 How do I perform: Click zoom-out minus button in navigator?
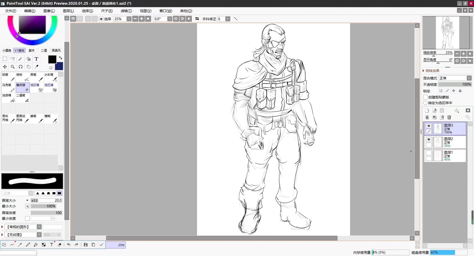(x=457, y=54)
